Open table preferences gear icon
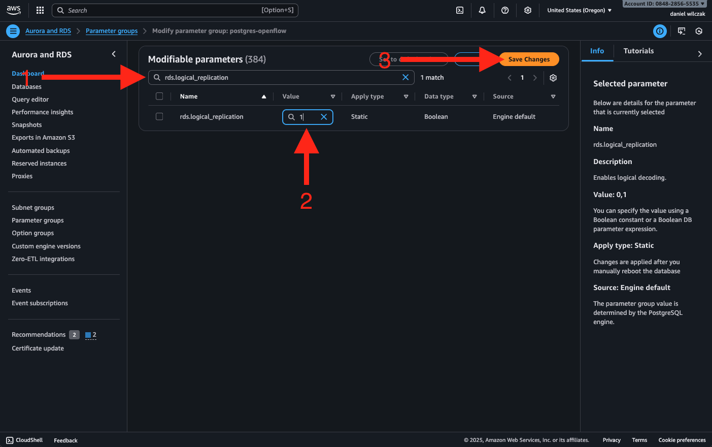712x447 pixels. point(553,78)
